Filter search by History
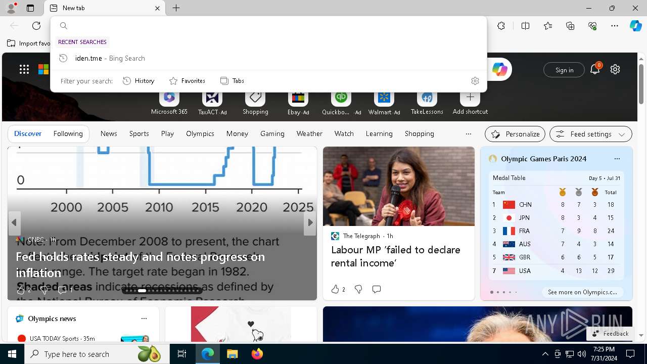The width and height of the screenshot is (647, 364). [138, 81]
